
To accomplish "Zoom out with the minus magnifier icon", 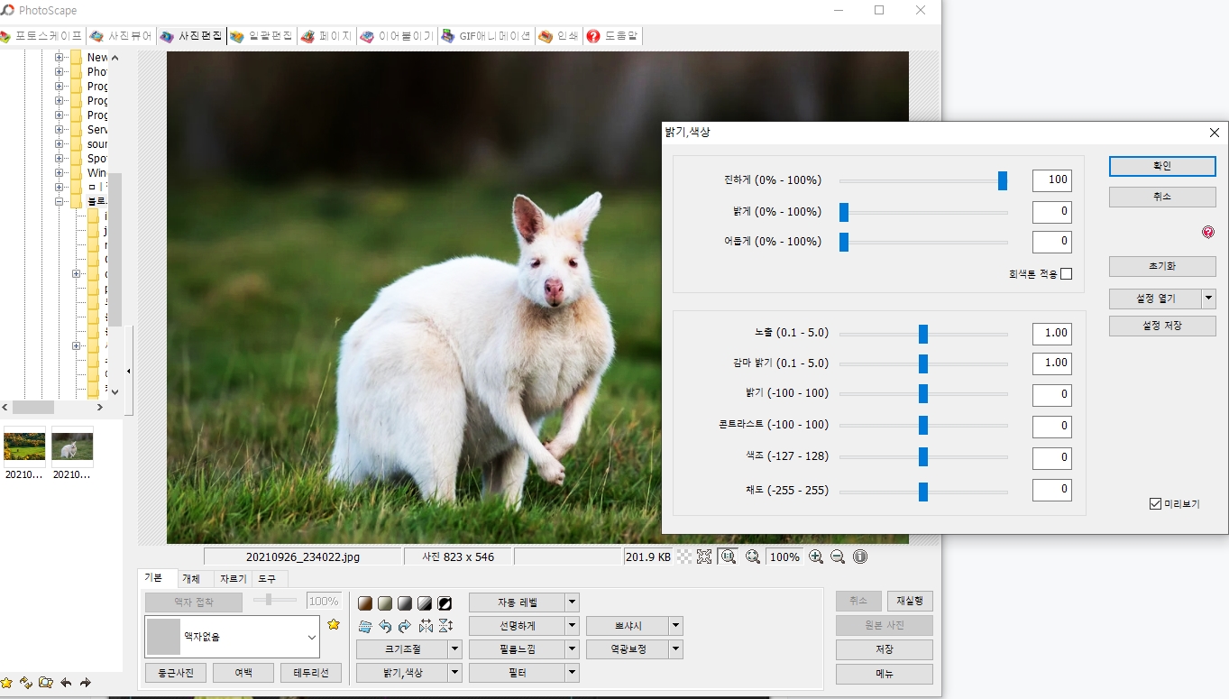I will (838, 556).
